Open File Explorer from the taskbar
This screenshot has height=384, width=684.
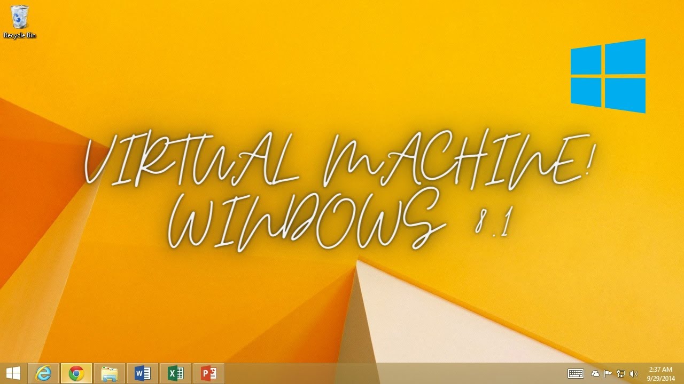point(110,373)
